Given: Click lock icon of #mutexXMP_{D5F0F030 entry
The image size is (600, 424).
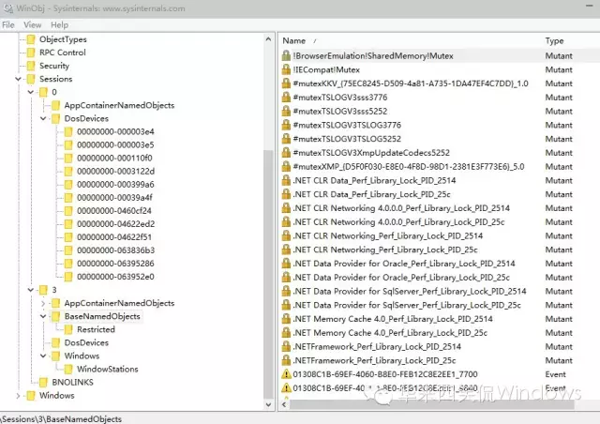Looking at the screenshot, I should (x=286, y=167).
